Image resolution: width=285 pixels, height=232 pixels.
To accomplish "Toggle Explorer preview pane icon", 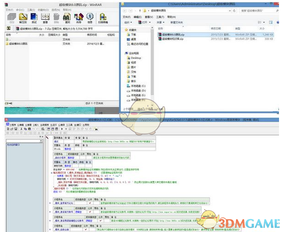I will click(271, 23).
